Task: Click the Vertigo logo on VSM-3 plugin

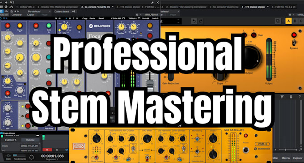Action: 79,146
